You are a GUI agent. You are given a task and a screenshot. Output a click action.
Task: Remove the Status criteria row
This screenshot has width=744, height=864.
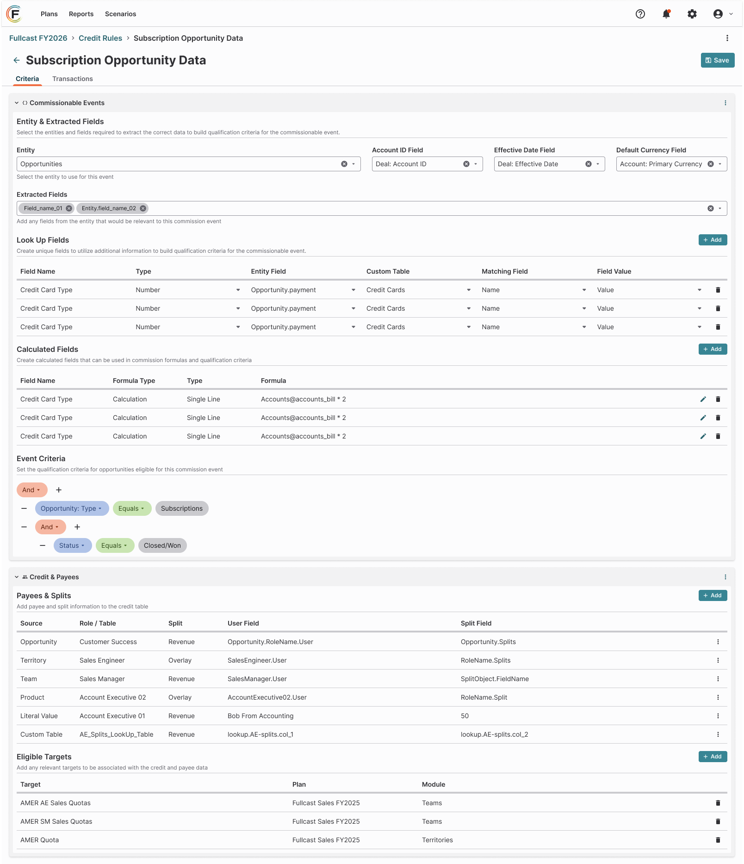[43, 545]
